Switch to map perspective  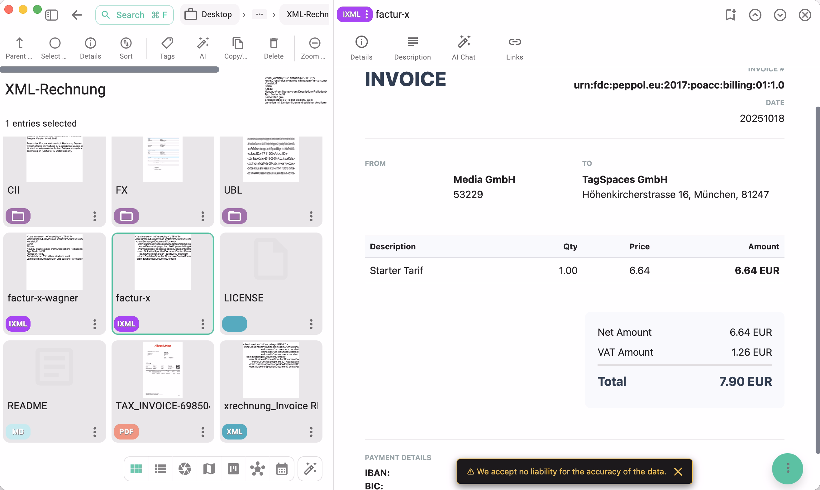pyautogui.click(x=209, y=469)
